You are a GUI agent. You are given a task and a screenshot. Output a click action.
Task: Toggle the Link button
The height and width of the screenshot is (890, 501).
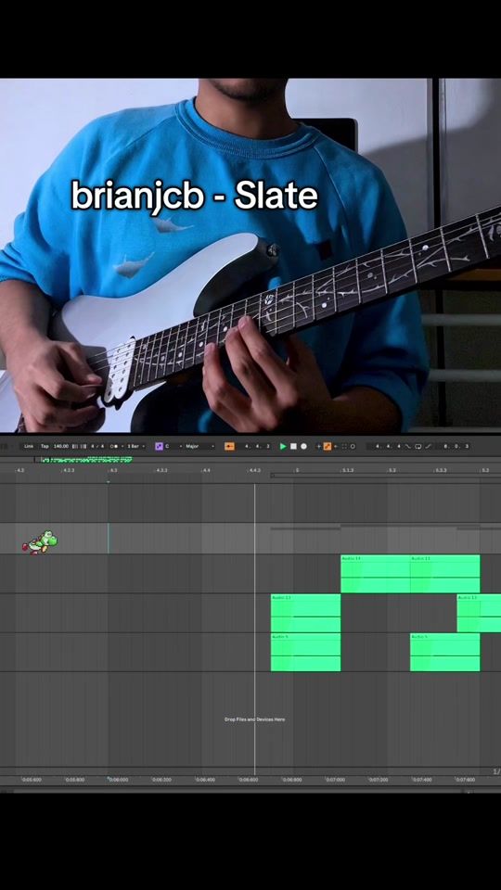pyautogui.click(x=29, y=446)
